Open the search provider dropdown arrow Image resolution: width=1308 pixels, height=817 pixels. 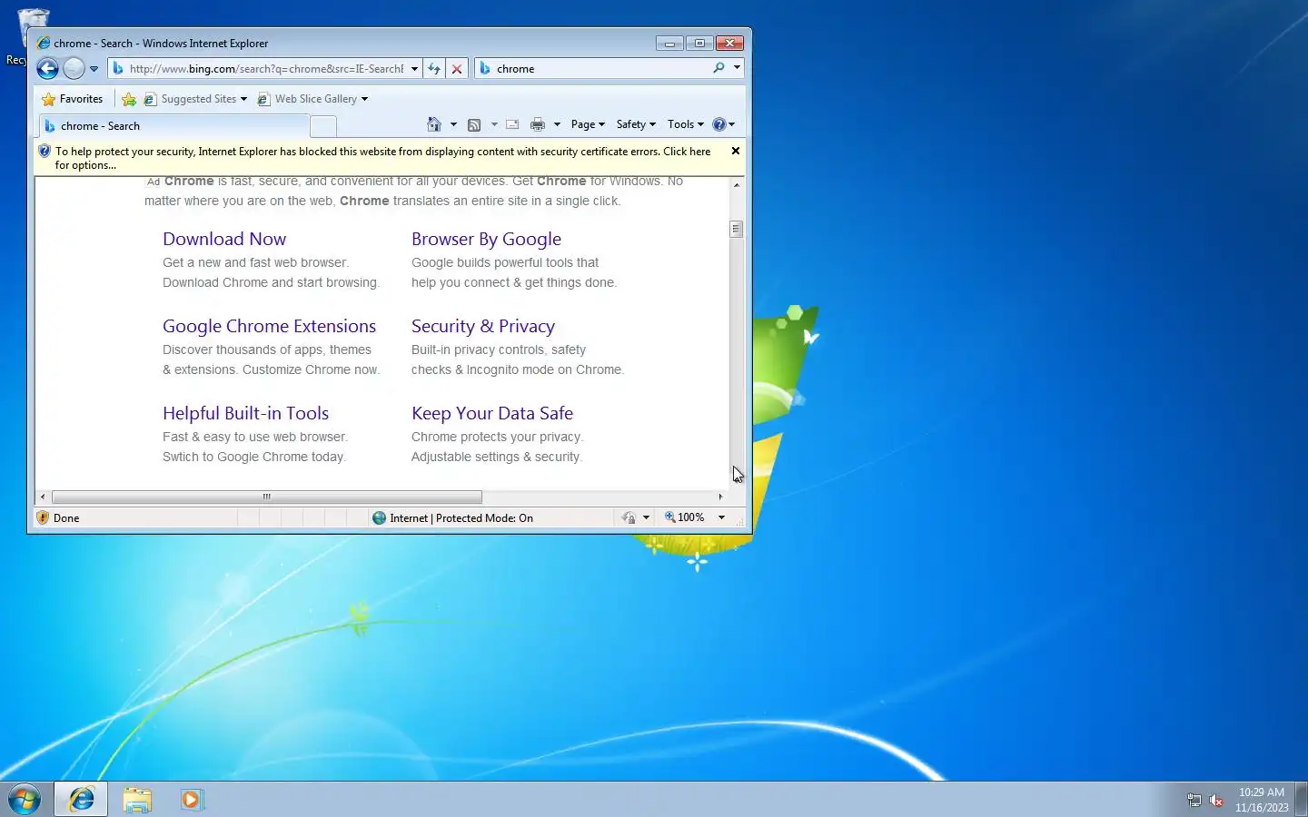point(737,68)
